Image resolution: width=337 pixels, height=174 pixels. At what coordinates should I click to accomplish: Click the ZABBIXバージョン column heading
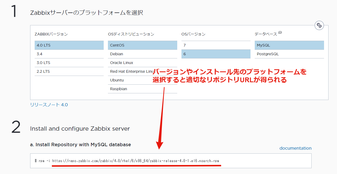51,34
